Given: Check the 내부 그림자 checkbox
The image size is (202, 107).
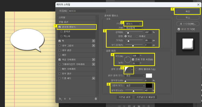Looking at the screenshot, I should click(x=60, y=46).
